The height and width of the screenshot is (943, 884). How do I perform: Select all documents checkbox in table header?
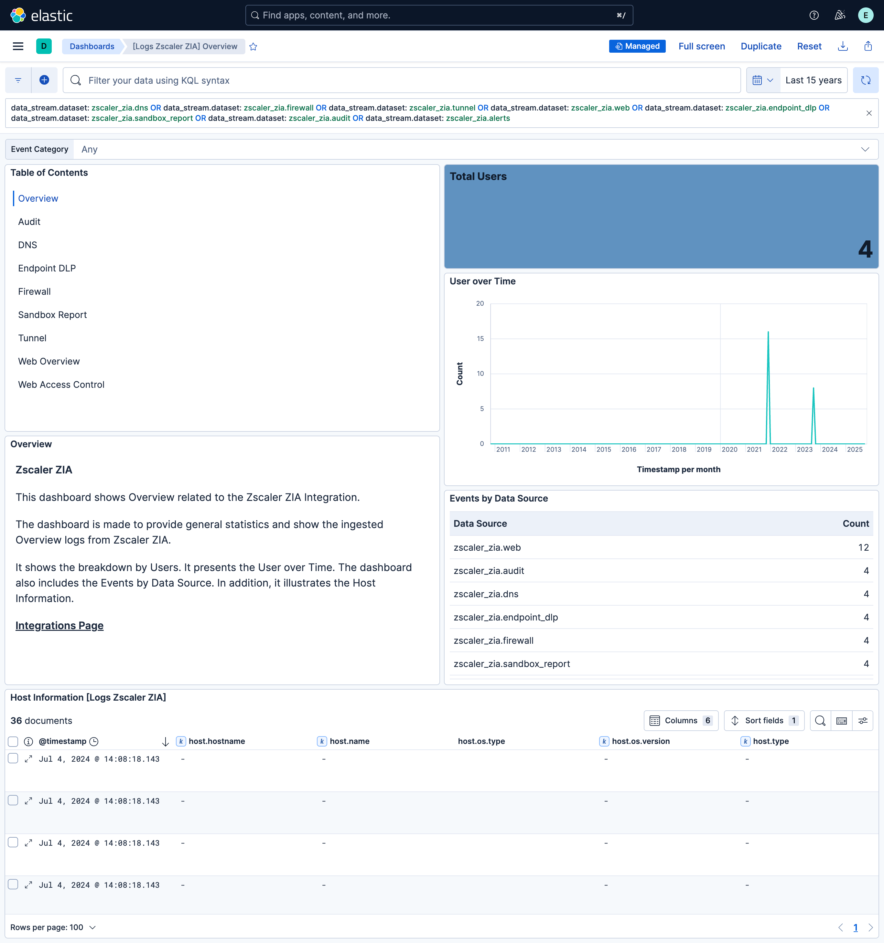coord(13,741)
